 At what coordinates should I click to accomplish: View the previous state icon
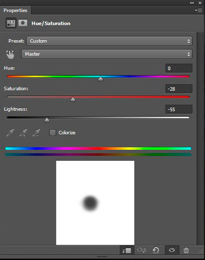141,250
